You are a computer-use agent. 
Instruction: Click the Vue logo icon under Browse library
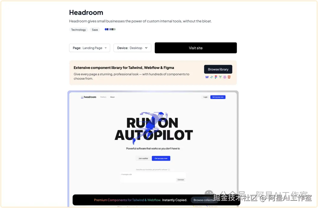click(x=220, y=77)
